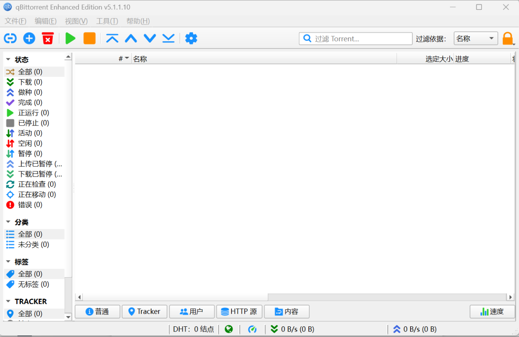This screenshot has height=337, width=519.
Task: Open the 文件(F) menu
Action: click(x=15, y=21)
